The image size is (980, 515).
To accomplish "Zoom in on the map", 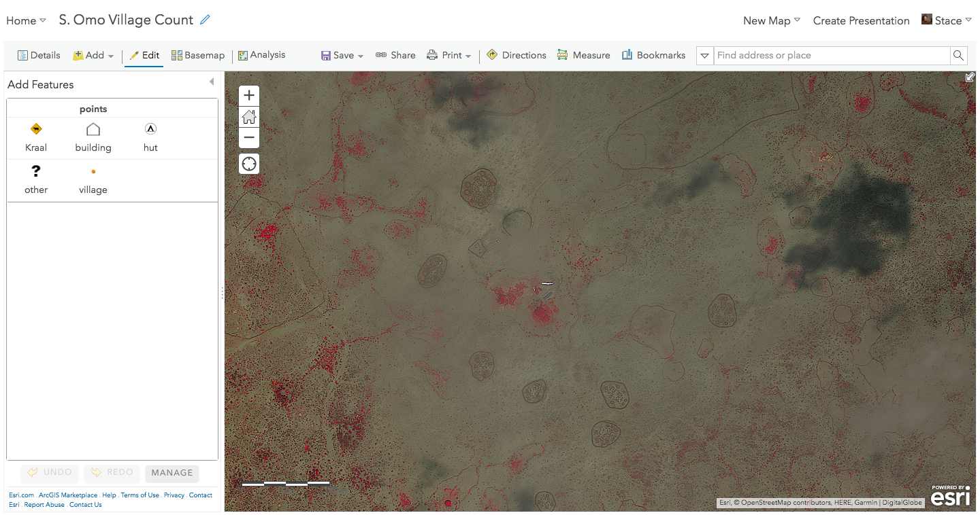I will click(249, 96).
